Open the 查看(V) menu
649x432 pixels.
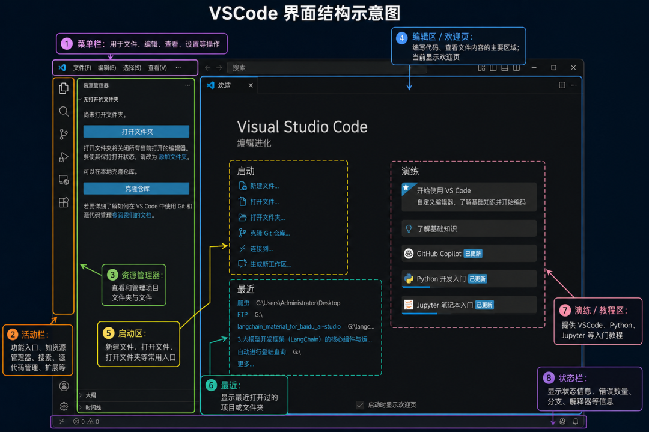click(x=157, y=68)
